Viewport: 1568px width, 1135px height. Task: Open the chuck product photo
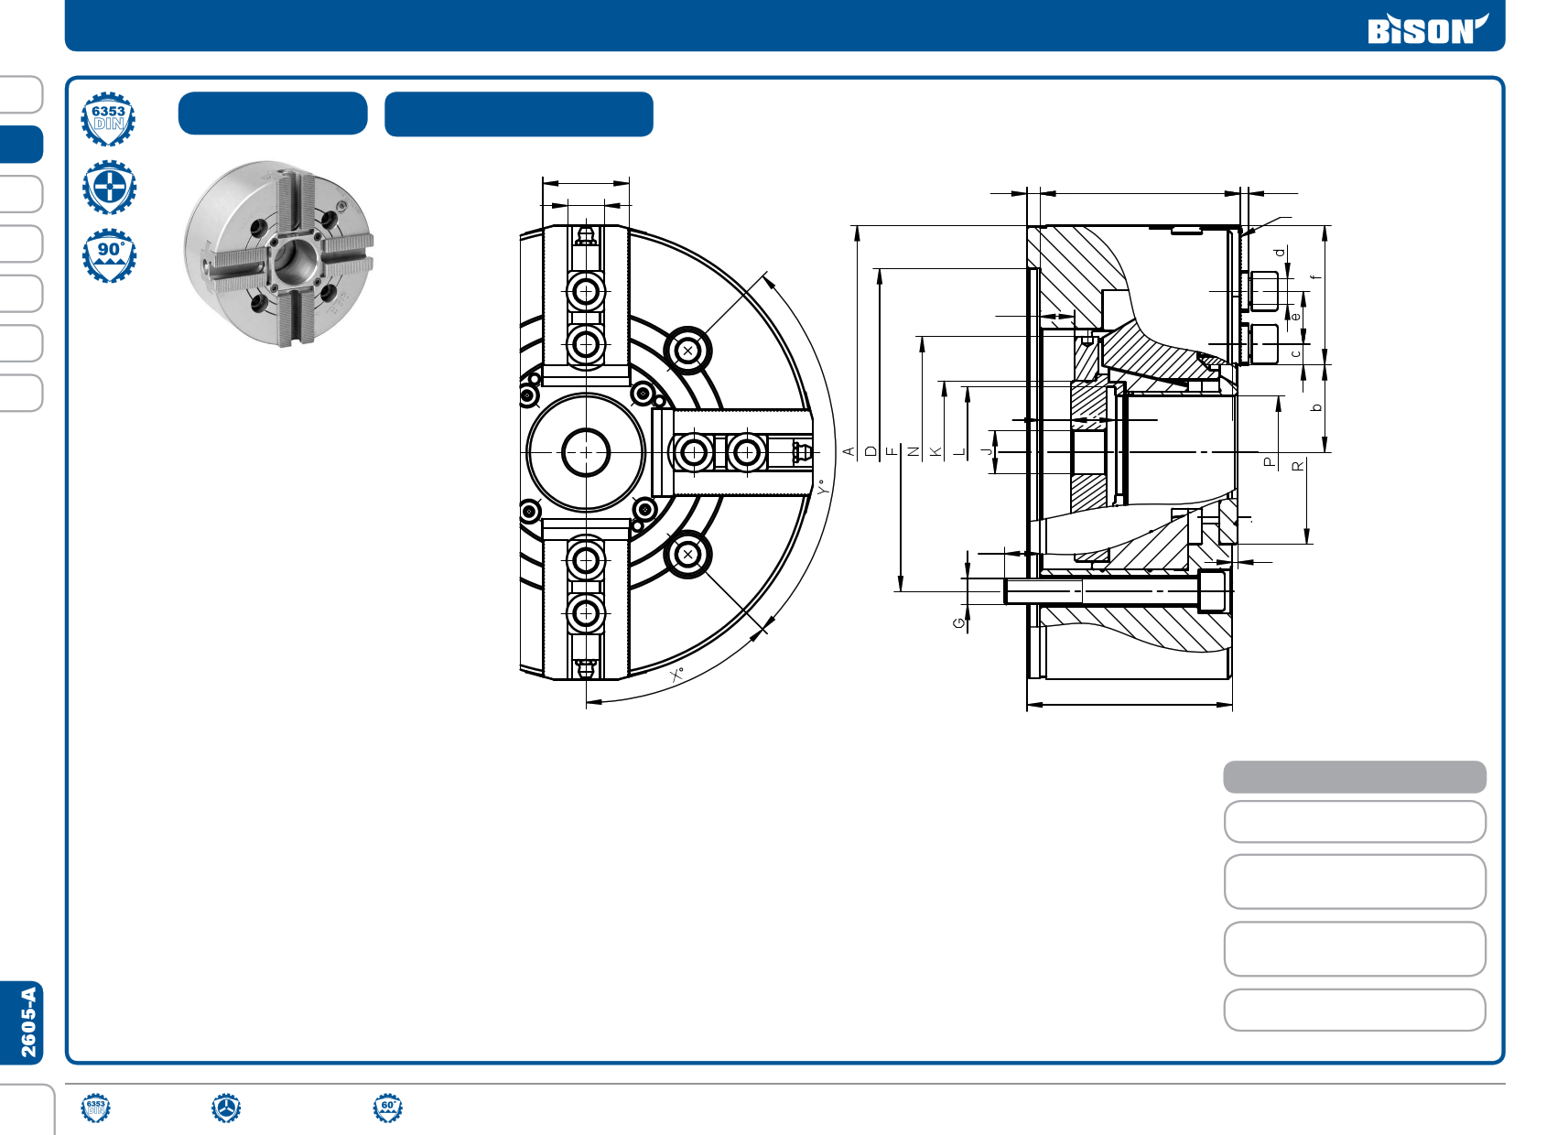click(279, 254)
